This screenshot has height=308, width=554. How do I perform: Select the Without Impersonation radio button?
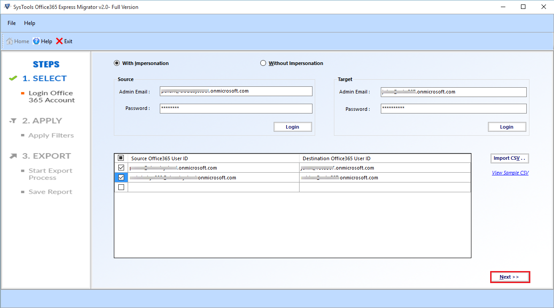(263, 63)
